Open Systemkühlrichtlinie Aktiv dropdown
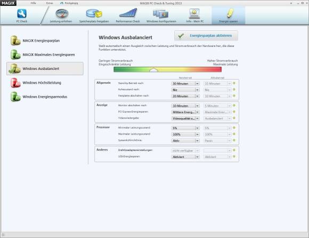 click(x=185, y=141)
